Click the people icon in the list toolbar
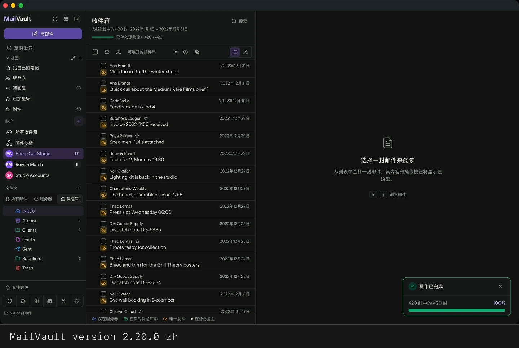This screenshot has height=348, width=519. [119, 52]
